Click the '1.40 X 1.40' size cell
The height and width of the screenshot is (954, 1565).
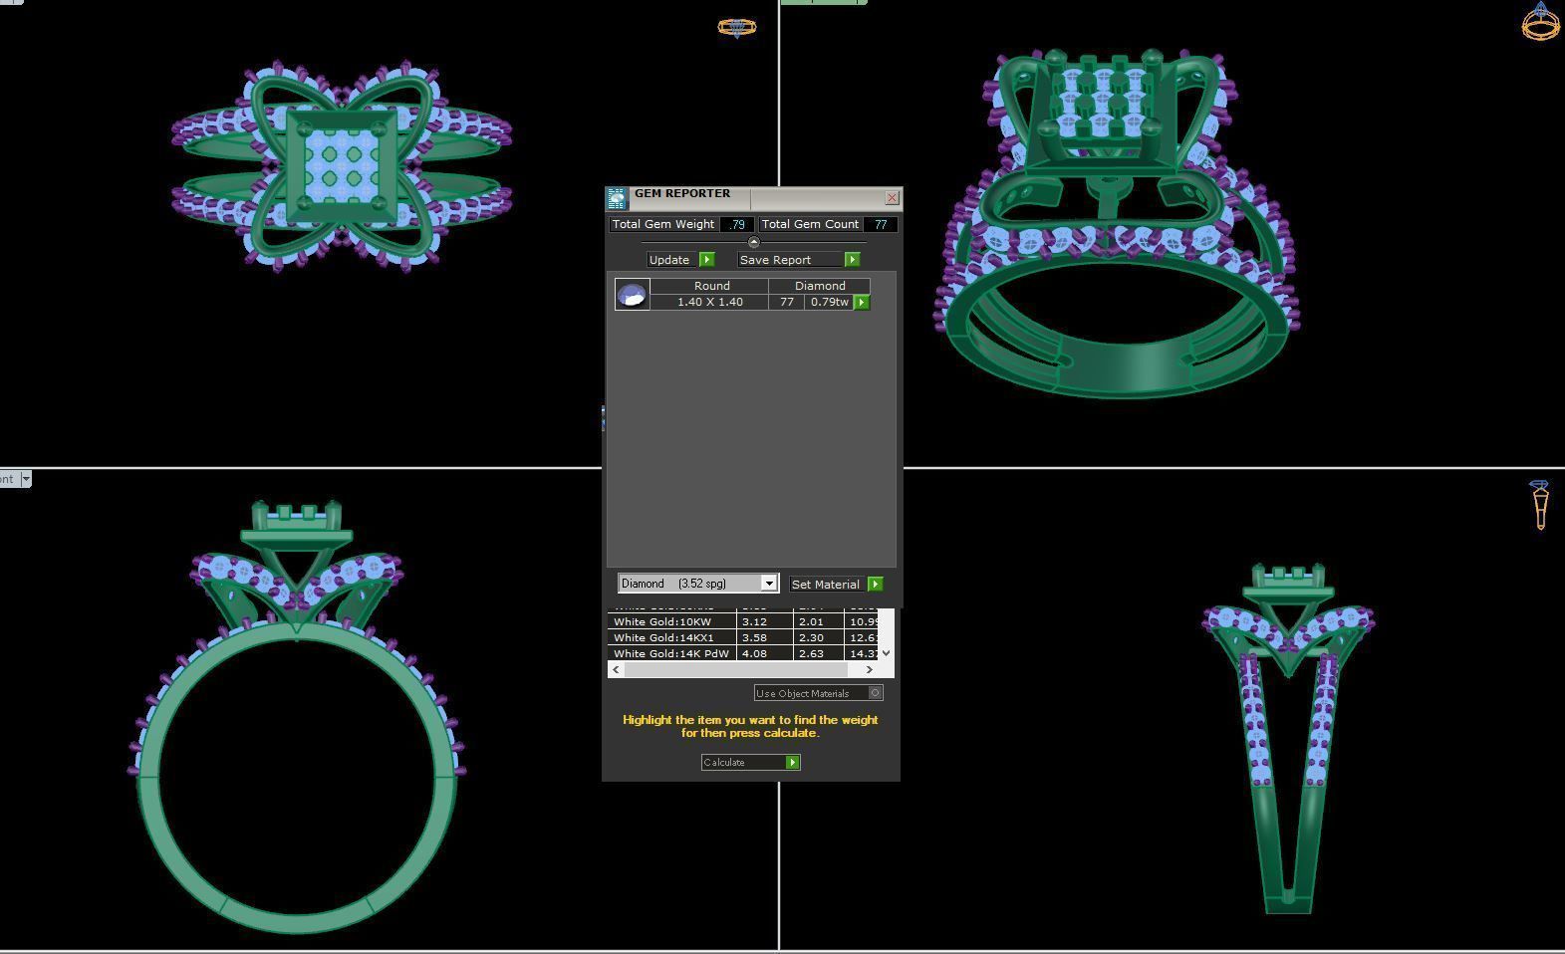(710, 302)
